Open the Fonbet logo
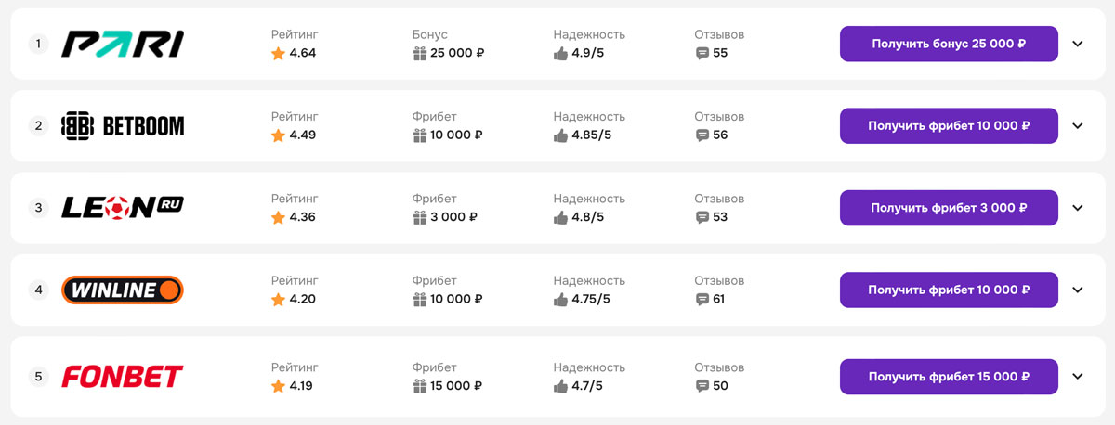This screenshot has height=425, width=1115. coord(123,377)
